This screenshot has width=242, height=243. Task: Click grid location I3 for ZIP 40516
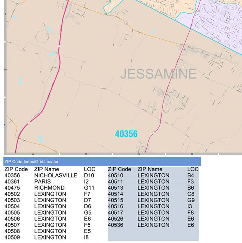(190, 206)
